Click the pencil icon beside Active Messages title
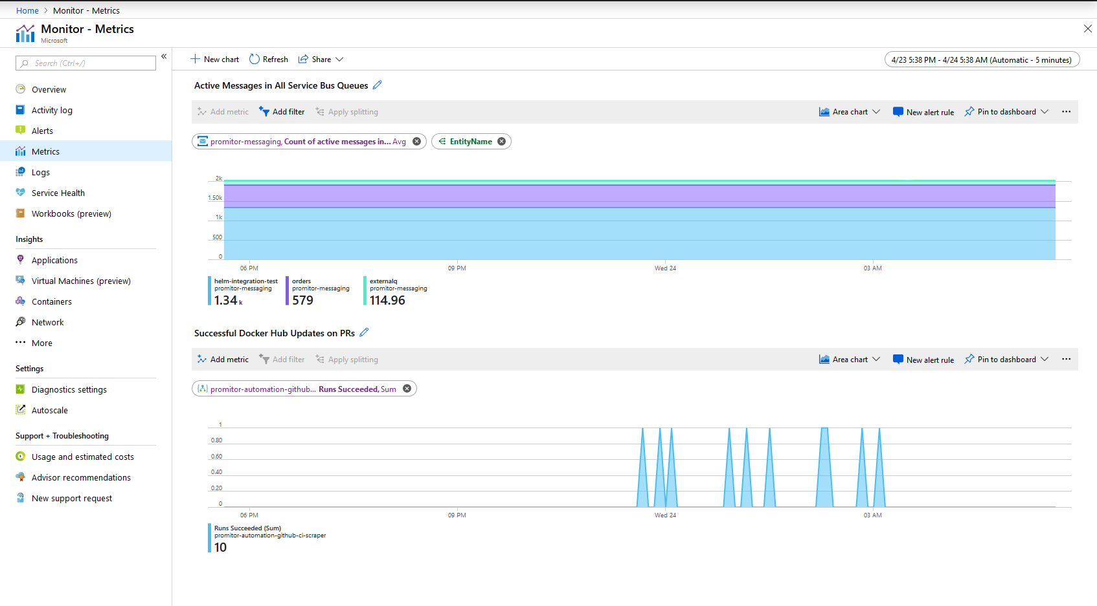The height and width of the screenshot is (606, 1097). (x=377, y=85)
